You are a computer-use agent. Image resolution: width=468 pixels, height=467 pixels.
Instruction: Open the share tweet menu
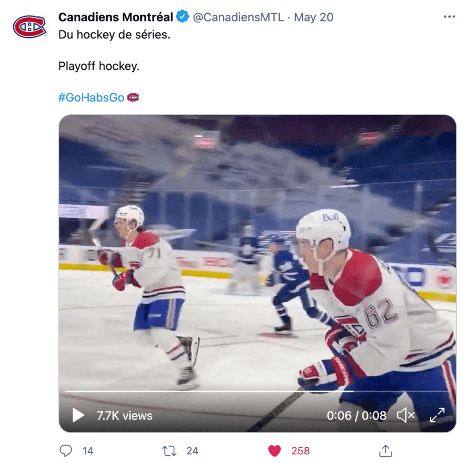click(386, 451)
